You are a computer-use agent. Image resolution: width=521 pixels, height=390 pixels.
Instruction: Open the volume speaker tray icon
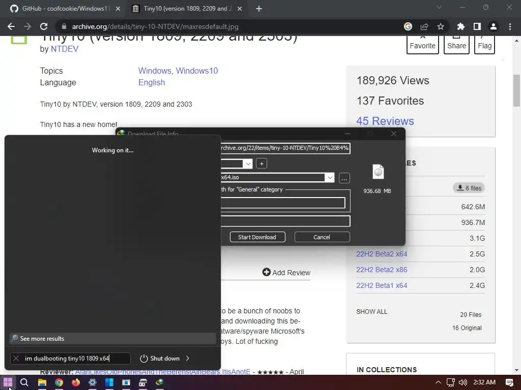(x=462, y=382)
